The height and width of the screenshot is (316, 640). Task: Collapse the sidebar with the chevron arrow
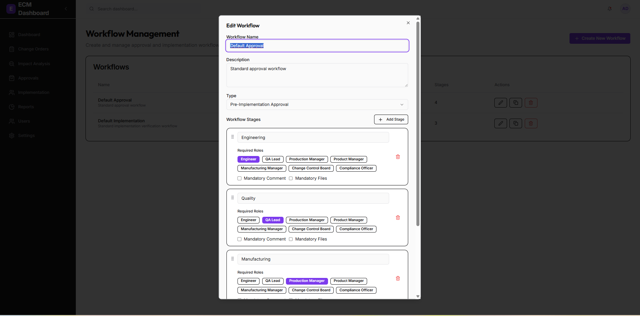(x=66, y=9)
